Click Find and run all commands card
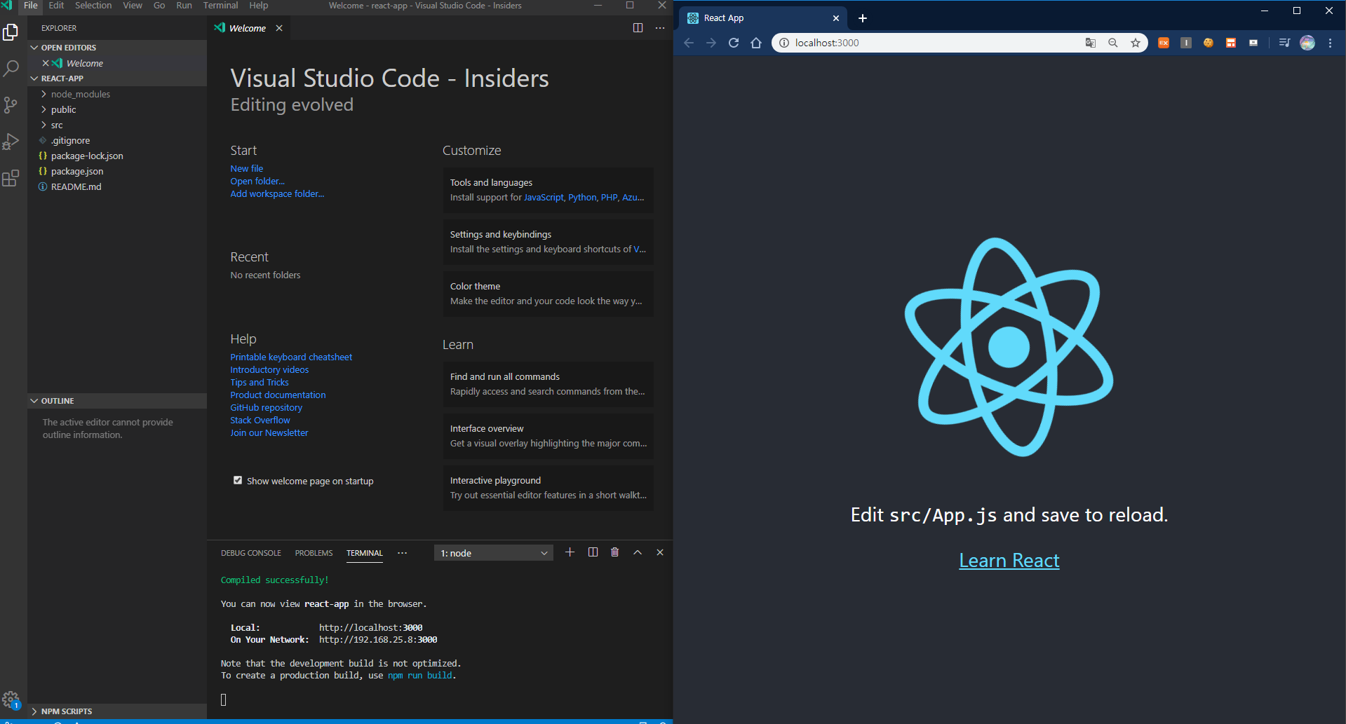Viewport: 1346px width, 724px height. pyautogui.click(x=548, y=384)
